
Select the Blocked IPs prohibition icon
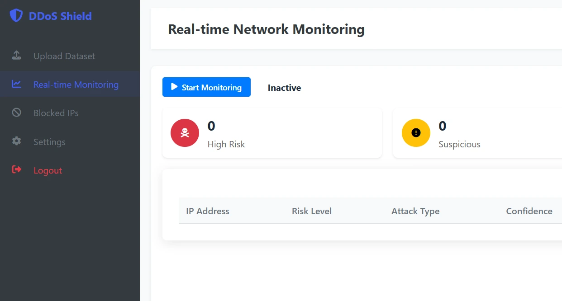click(16, 113)
